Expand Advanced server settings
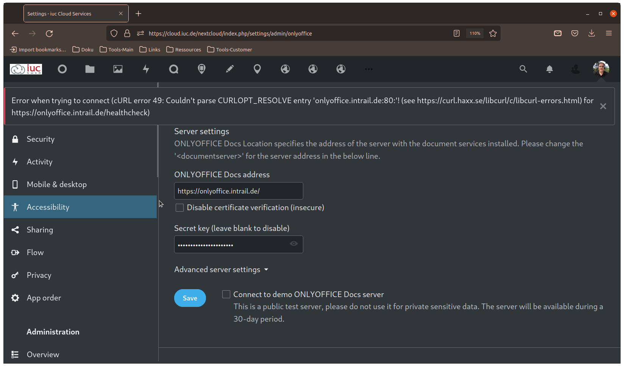The image size is (624, 367). [222, 269]
